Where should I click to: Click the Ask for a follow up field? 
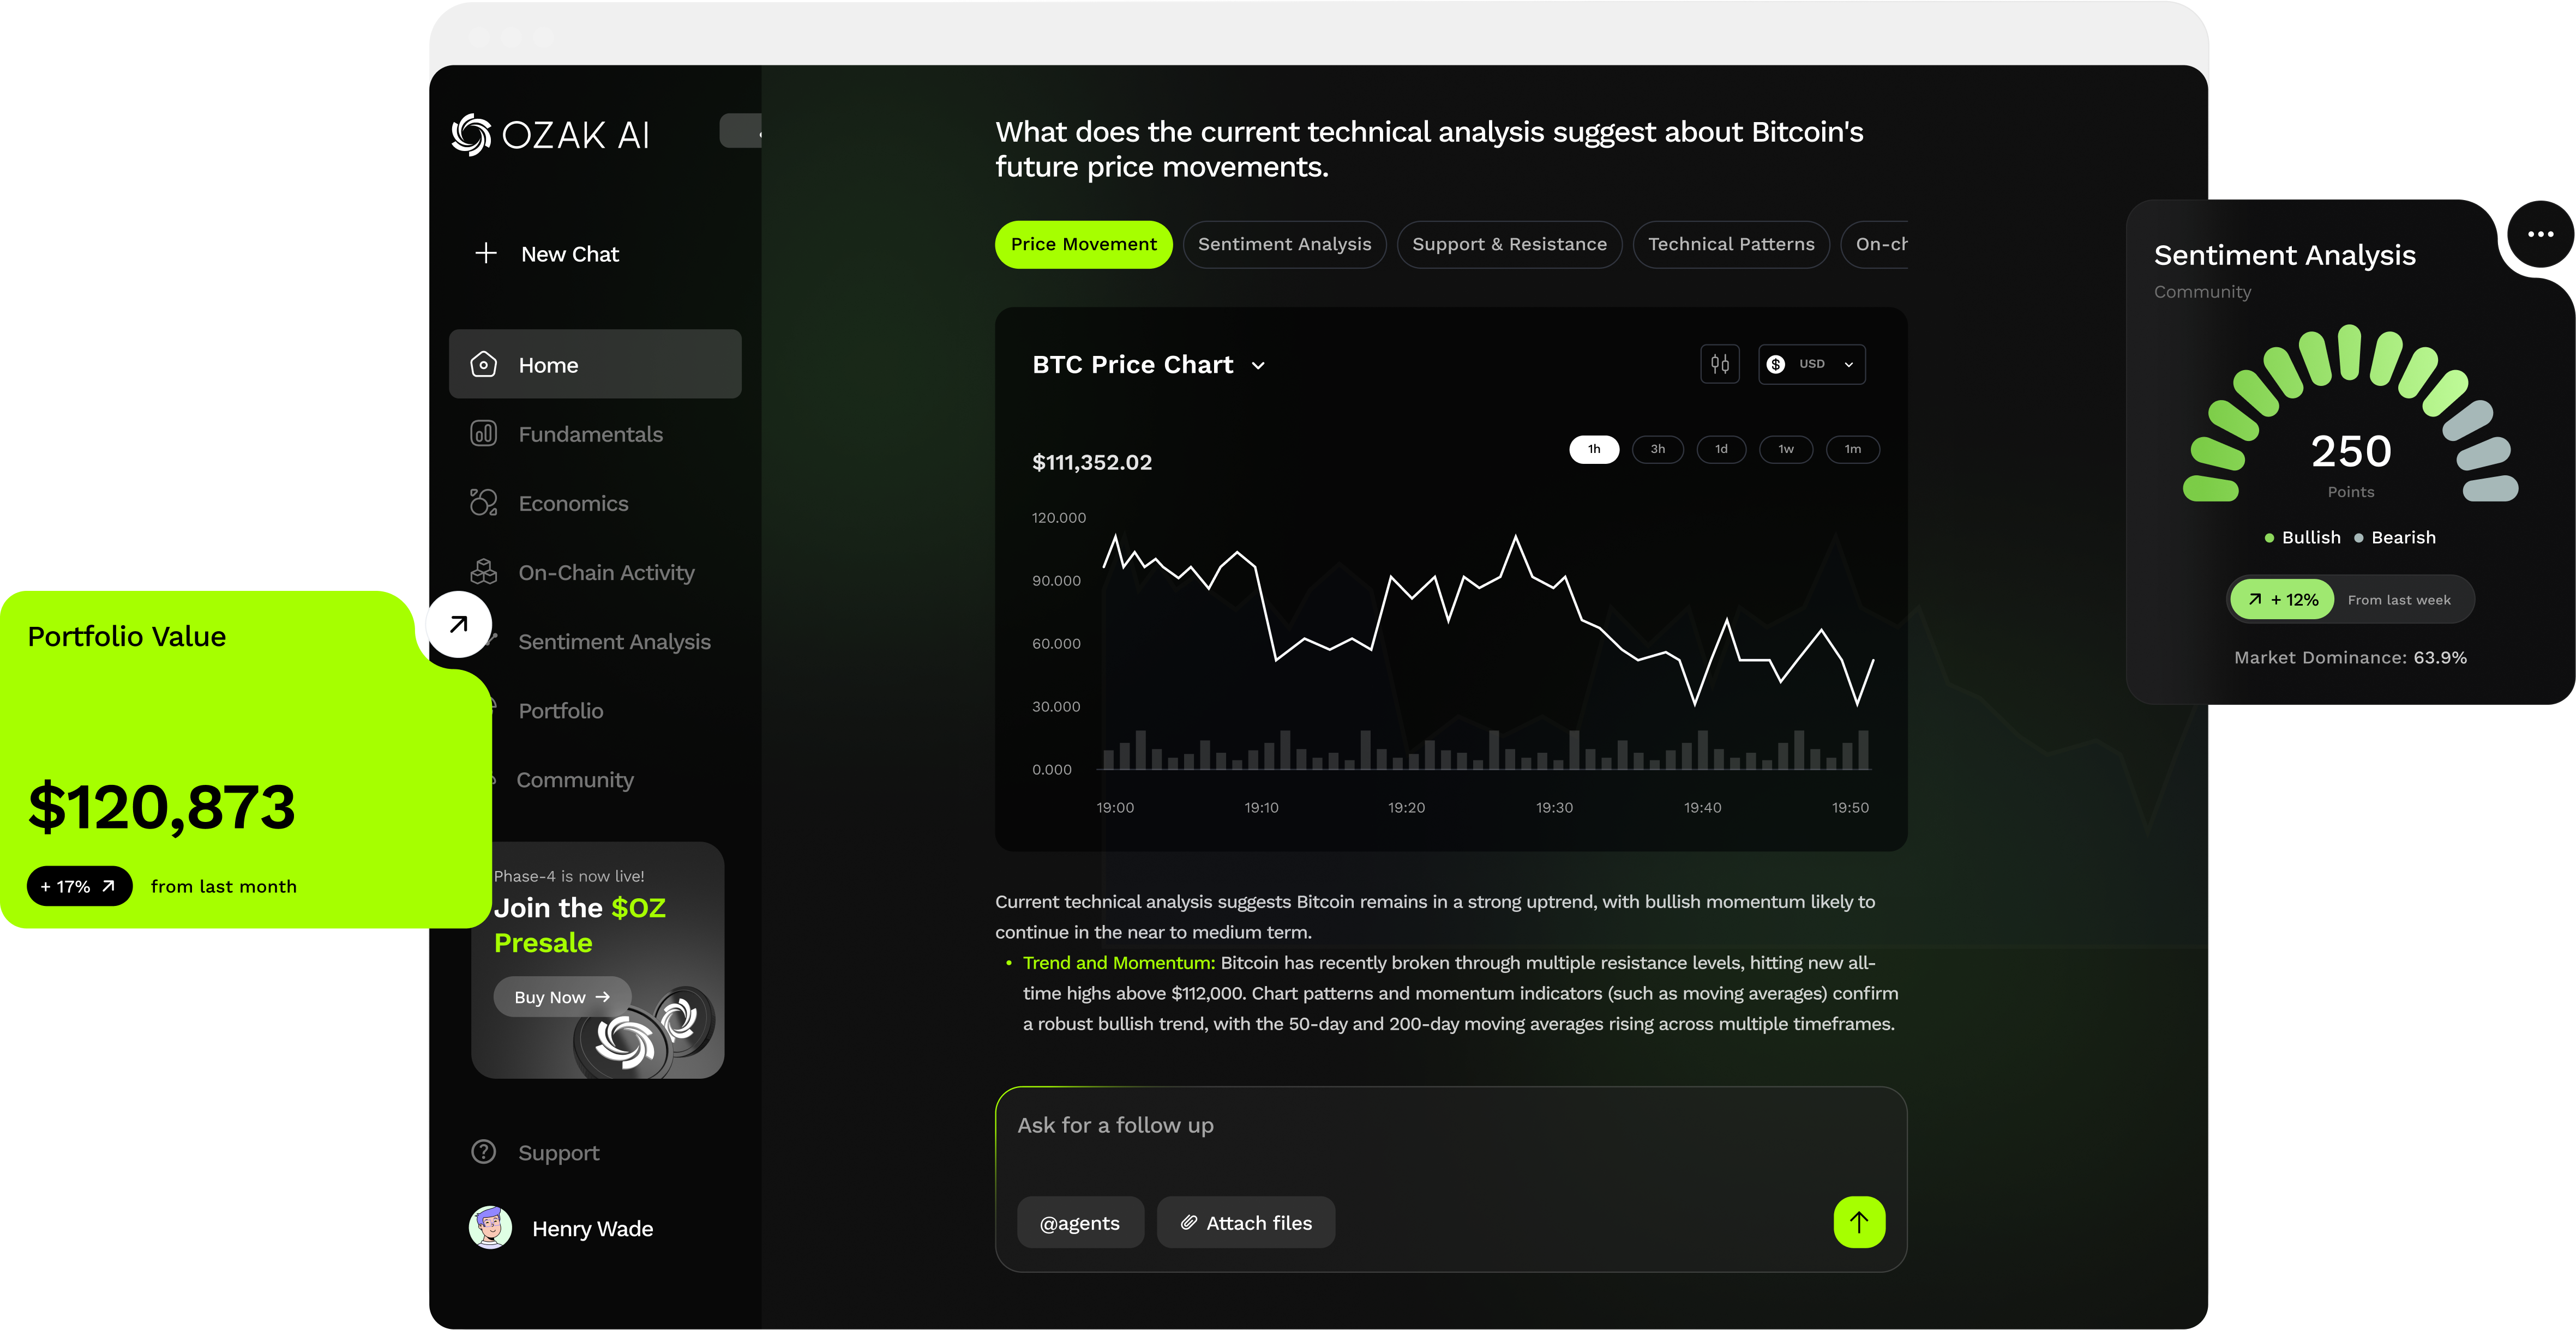click(1400, 1126)
